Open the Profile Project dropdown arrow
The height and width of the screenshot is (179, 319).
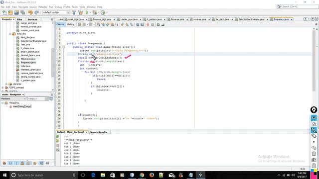107,12
